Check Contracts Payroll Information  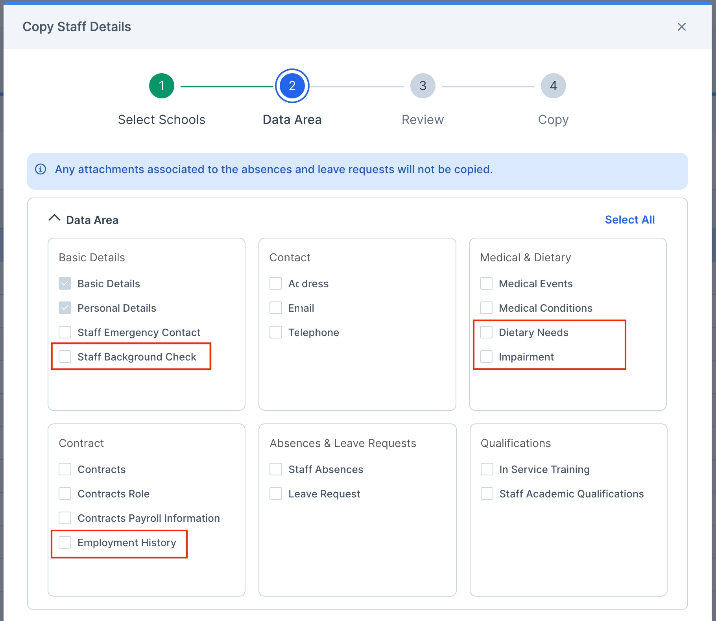pyautogui.click(x=65, y=518)
